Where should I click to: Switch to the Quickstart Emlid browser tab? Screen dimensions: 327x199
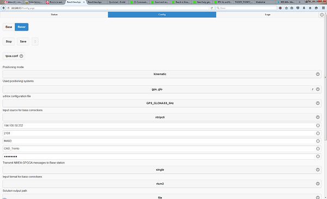pyautogui.click(x=118, y=2)
